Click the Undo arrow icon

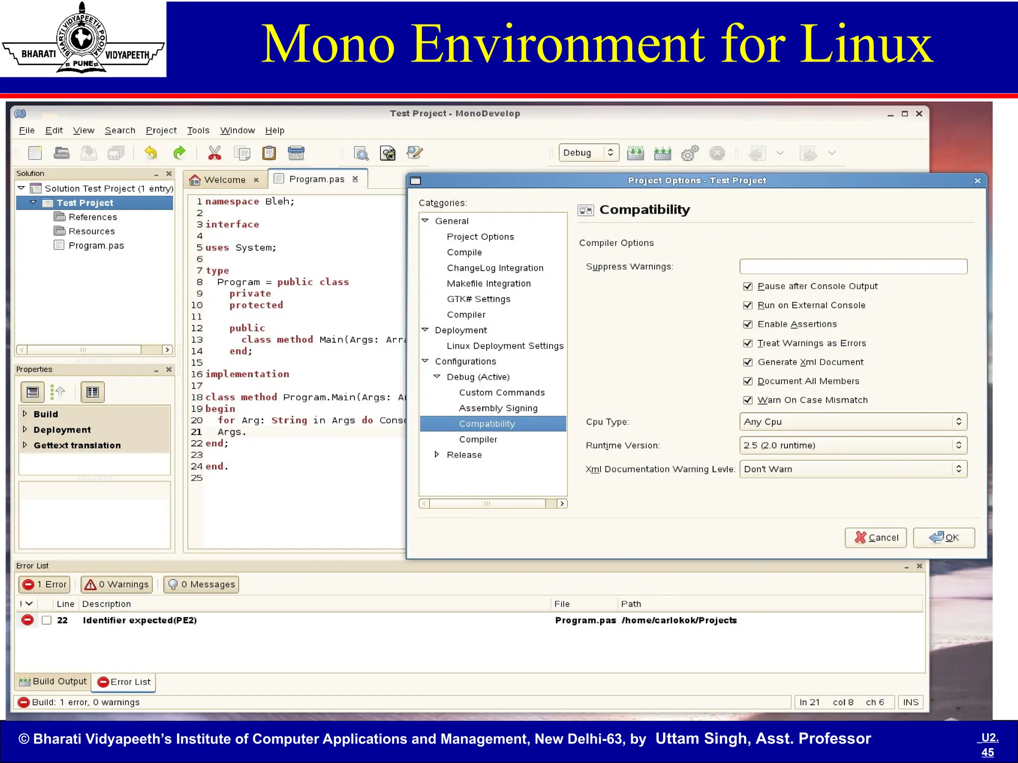(151, 153)
